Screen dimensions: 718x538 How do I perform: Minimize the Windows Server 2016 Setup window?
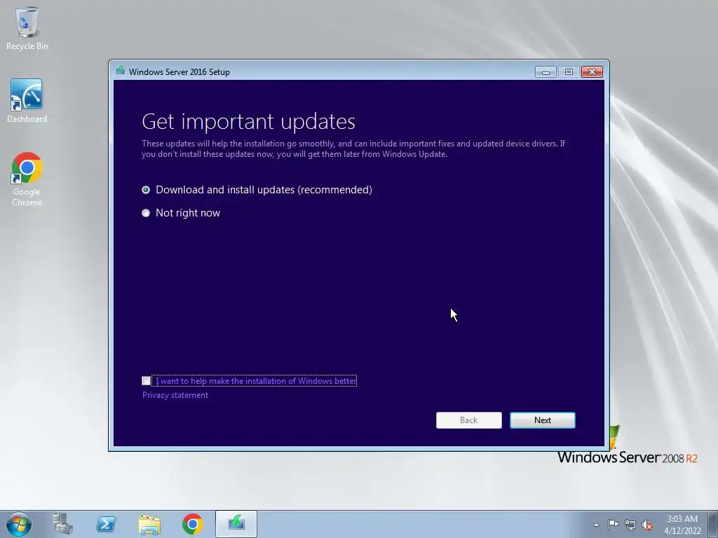[546, 72]
